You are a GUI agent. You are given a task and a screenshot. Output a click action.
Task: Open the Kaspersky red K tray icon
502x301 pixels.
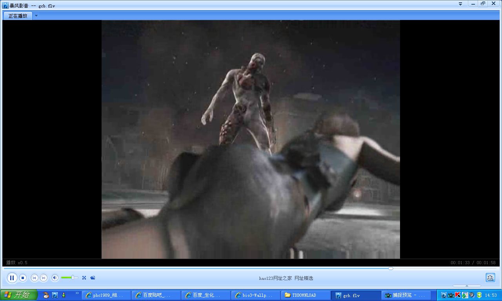click(458, 295)
